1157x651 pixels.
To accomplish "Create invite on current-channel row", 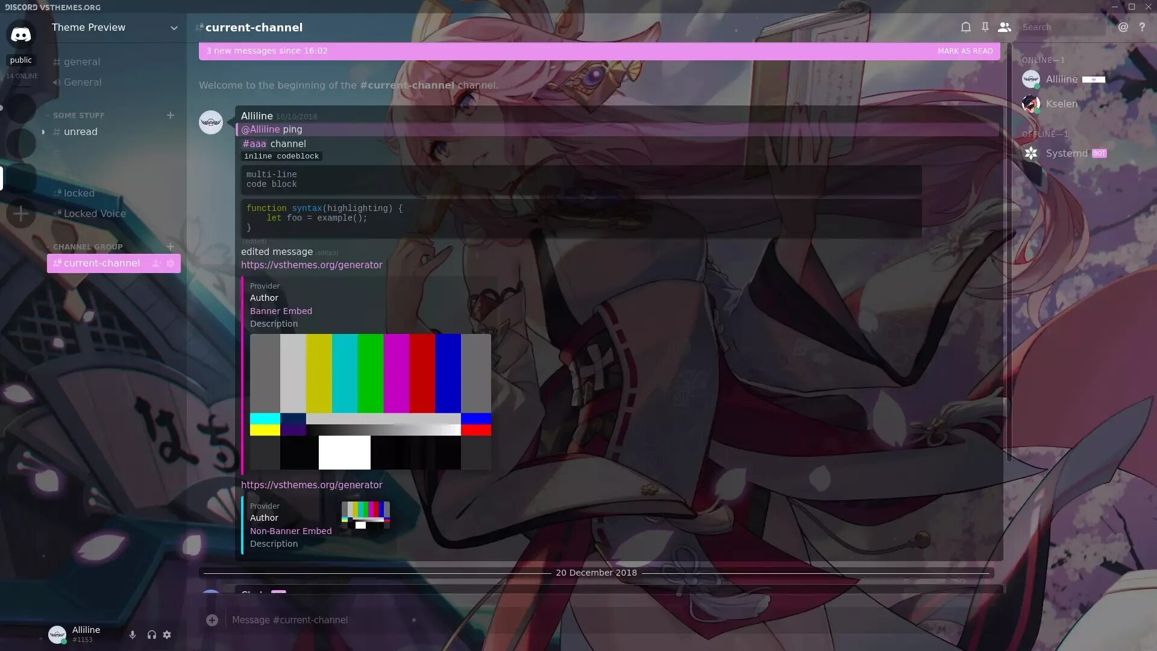I will [x=156, y=263].
